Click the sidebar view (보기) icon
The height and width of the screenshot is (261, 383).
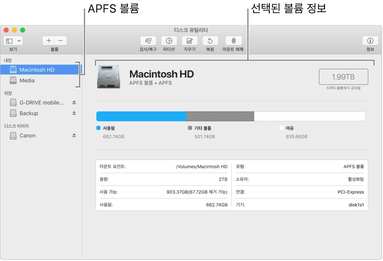tap(9, 41)
